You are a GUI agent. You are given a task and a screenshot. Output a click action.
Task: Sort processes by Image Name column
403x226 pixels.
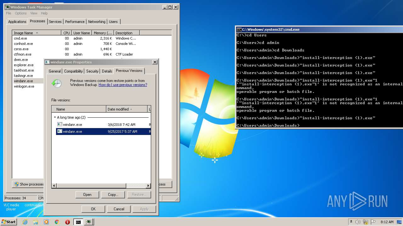point(37,33)
